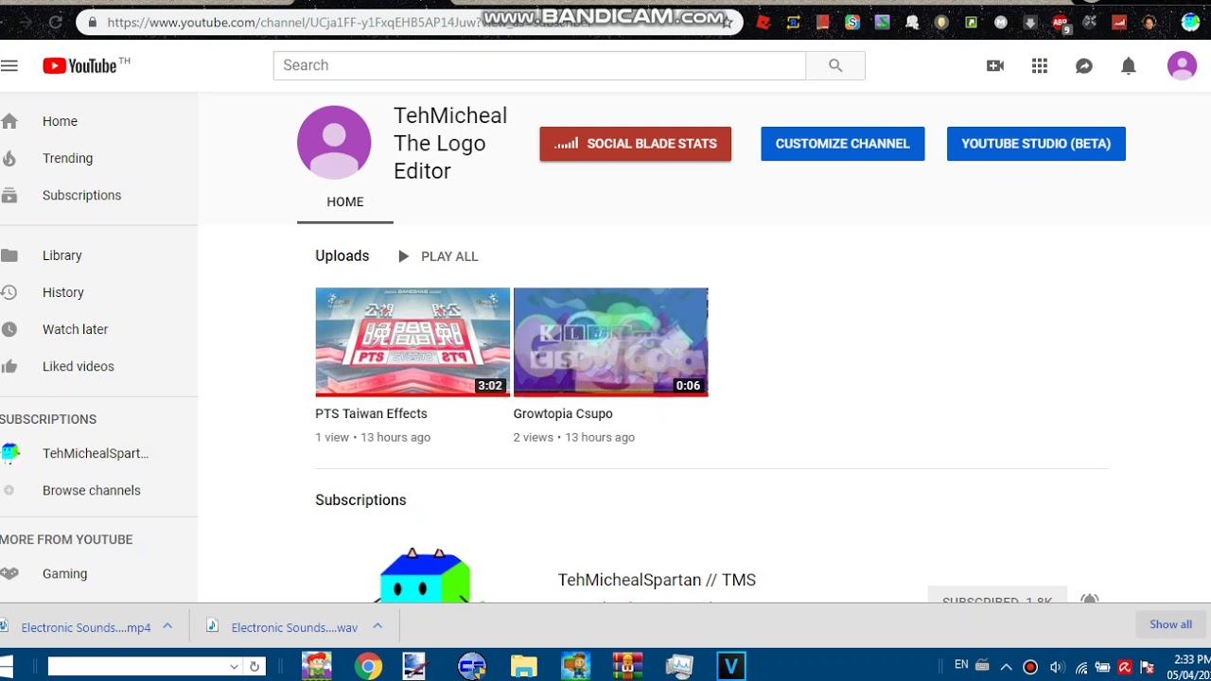Viewport: 1211px width, 681px height.
Task: Click the Chrome profile avatar icon
Action: coord(1190,23)
